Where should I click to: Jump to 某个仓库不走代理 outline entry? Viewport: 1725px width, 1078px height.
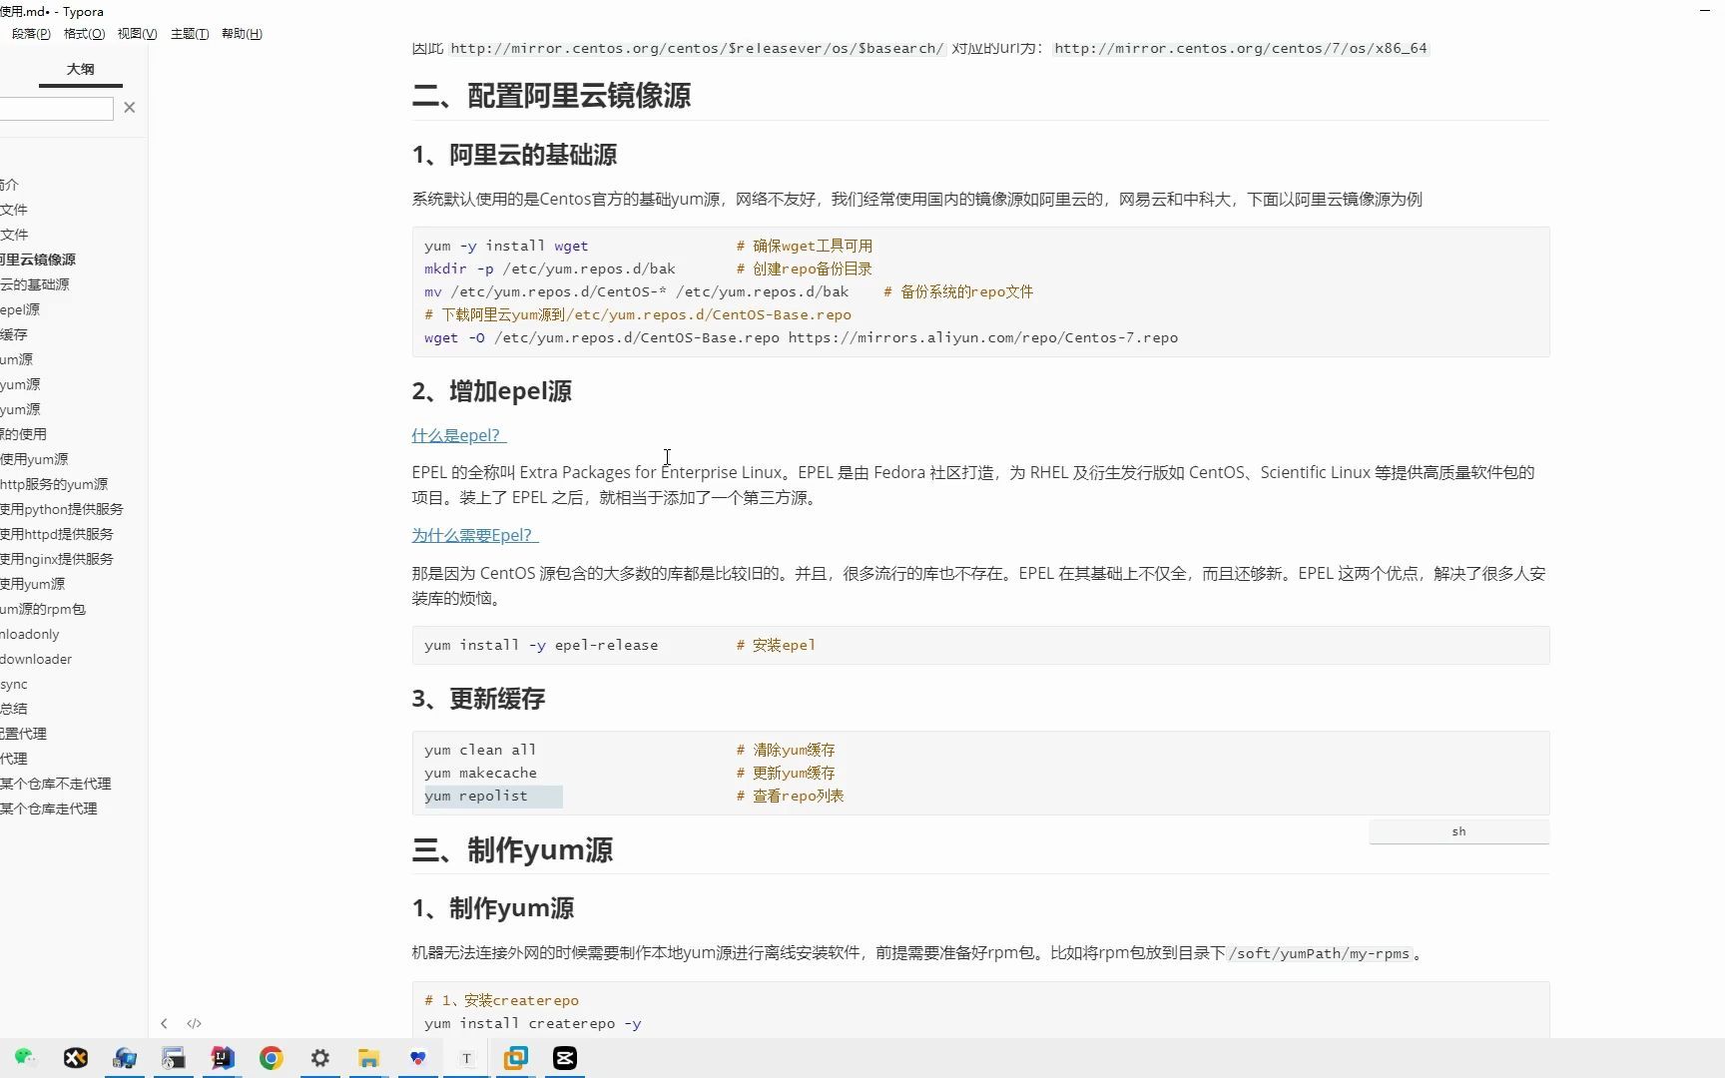tap(56, 784)
